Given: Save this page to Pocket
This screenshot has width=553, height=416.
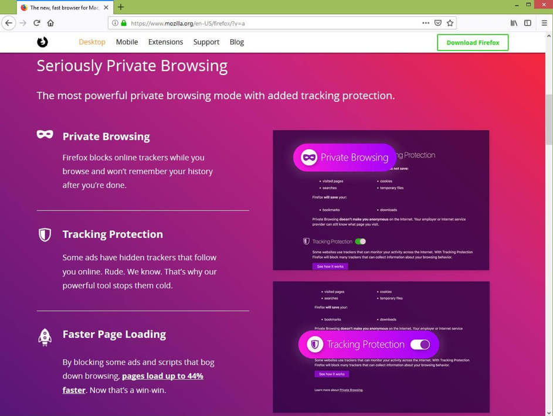Looking at the screenshot, I should point(438,22).
